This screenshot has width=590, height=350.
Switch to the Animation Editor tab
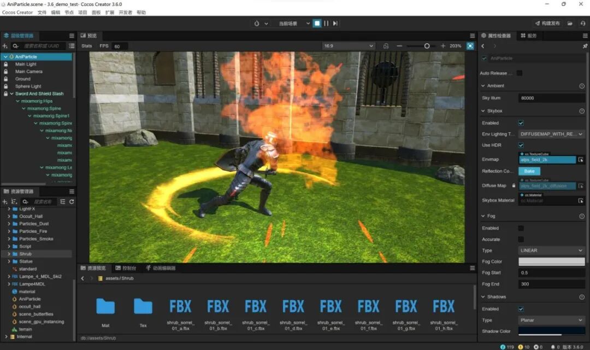pos(161,269)
